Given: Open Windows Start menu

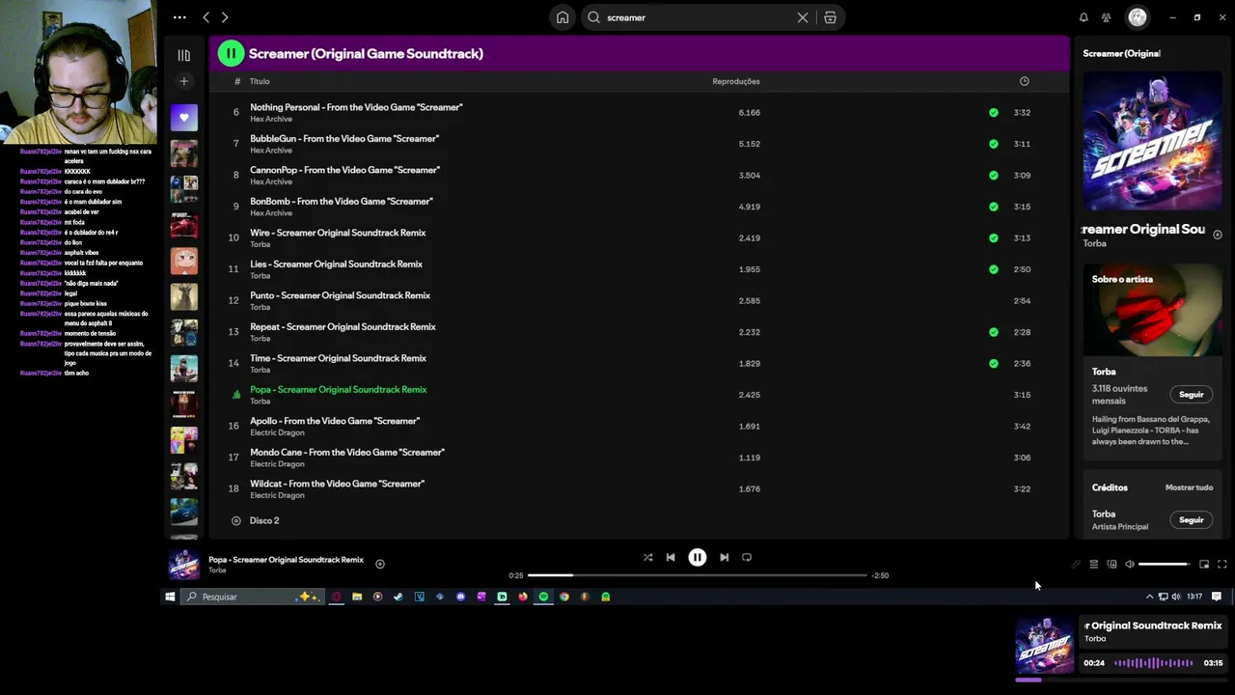Looking at the screenshot, I should point(170,597).
